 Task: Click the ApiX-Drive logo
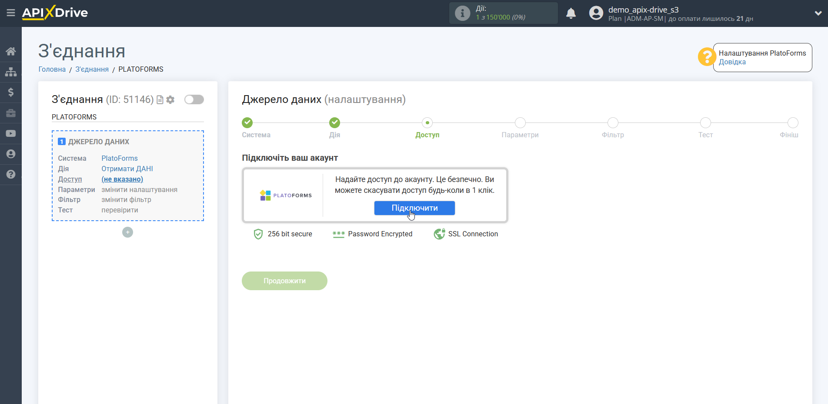point(55,13)
